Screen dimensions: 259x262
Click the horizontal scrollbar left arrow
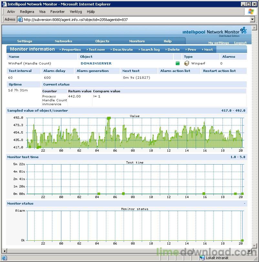[x=5, y=251]
